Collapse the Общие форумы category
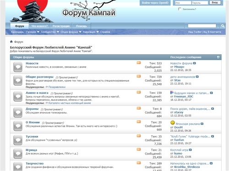The height and width of the screenshot is (171, 229). coord(218,57)
